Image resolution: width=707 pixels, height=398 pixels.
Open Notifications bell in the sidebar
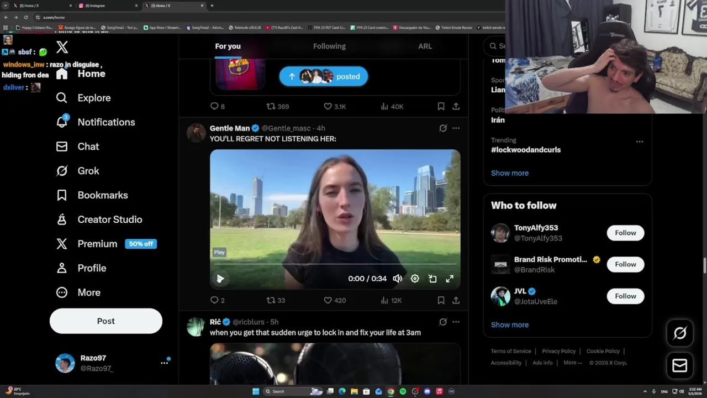click(95, 122)
